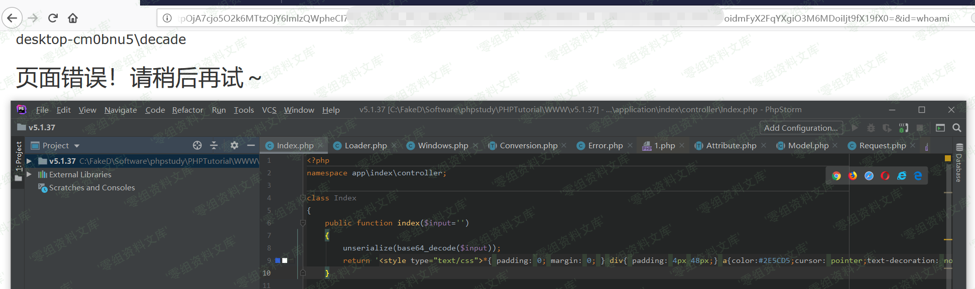The width and height of the screenshot is (975, 289).
Task: Click the Add Configuration button
Action: pos(801,128)
